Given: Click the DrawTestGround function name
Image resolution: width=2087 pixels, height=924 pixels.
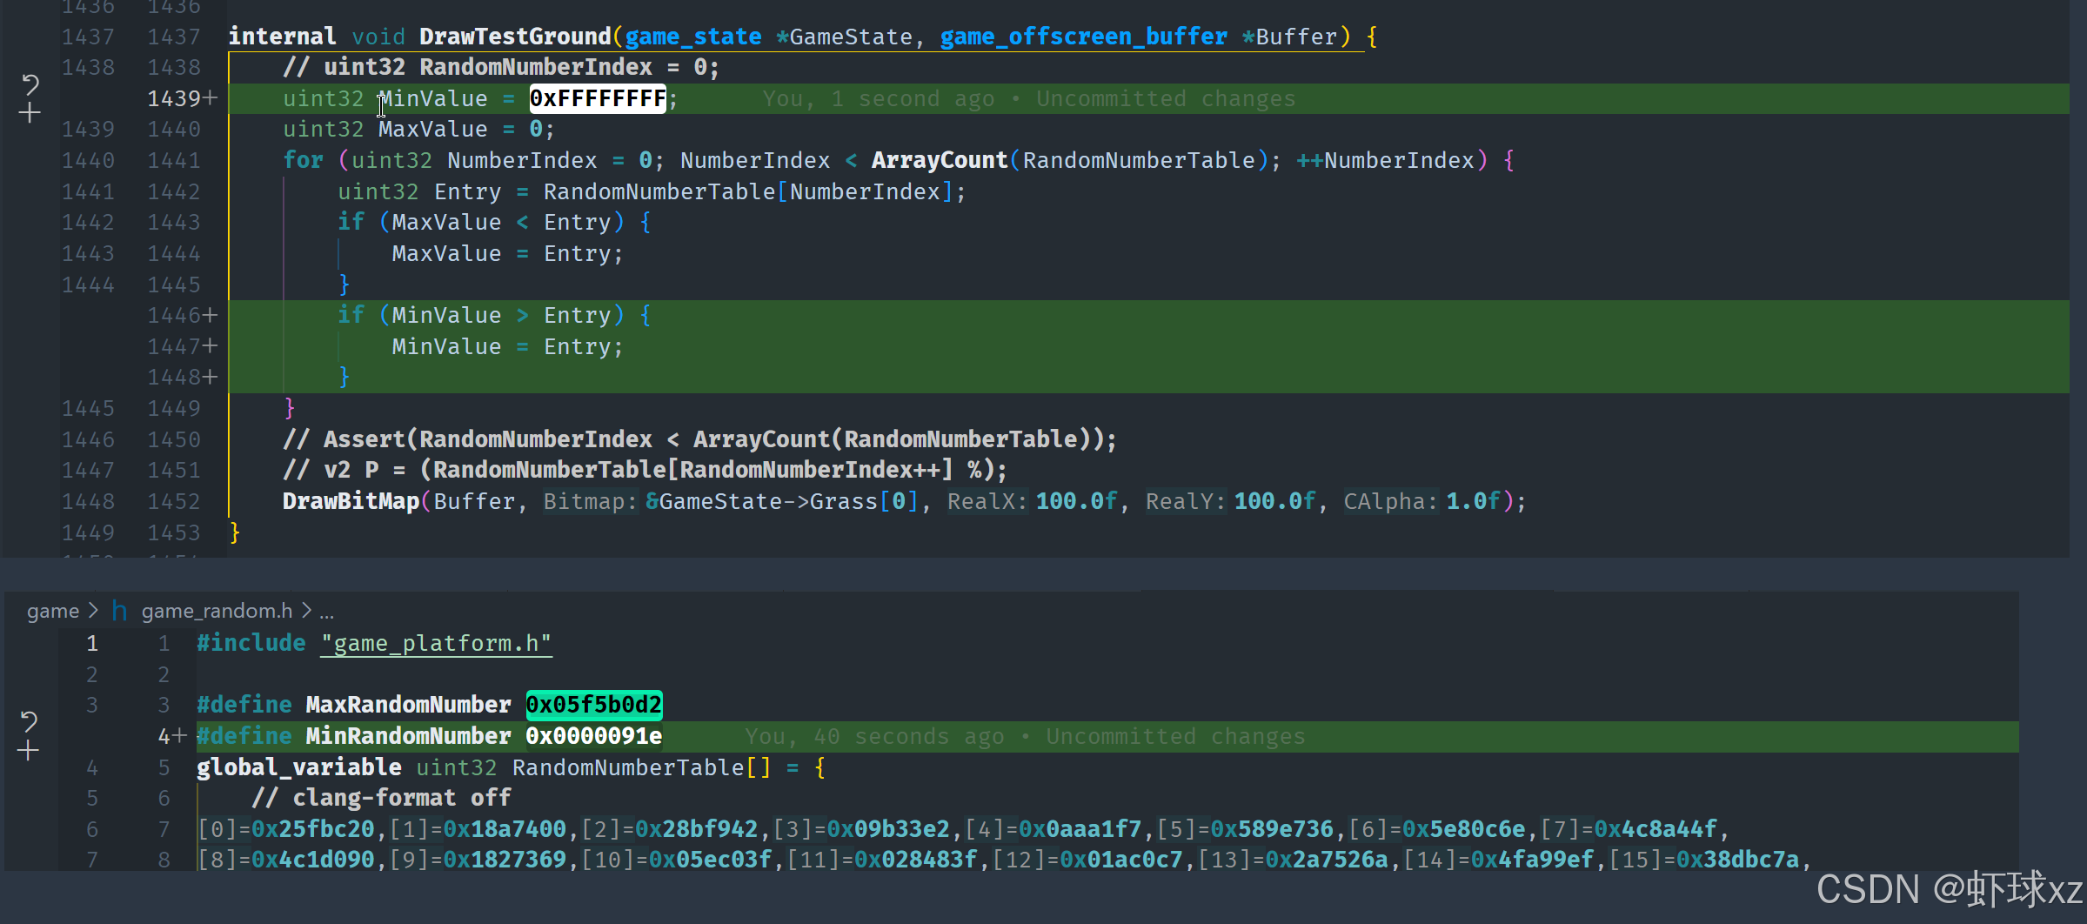Looking at the screenshot, I should [515, 37].
